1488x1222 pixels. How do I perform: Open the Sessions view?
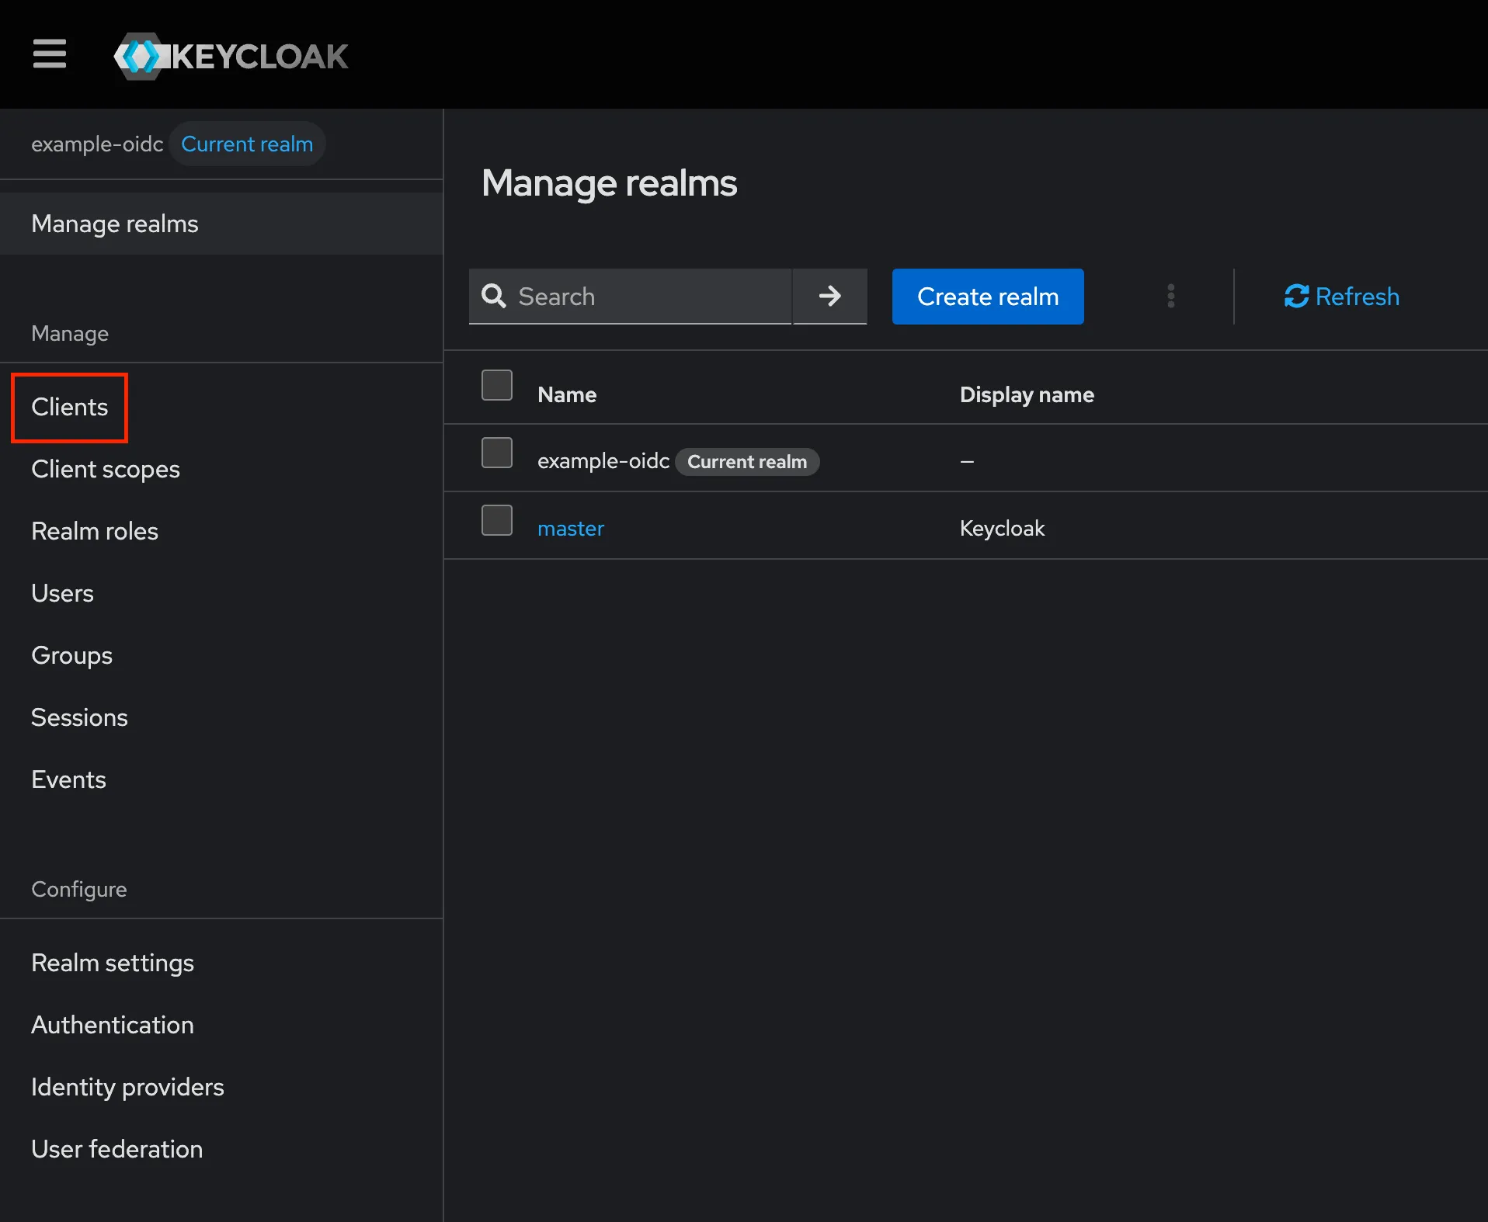tap(79, 717)
